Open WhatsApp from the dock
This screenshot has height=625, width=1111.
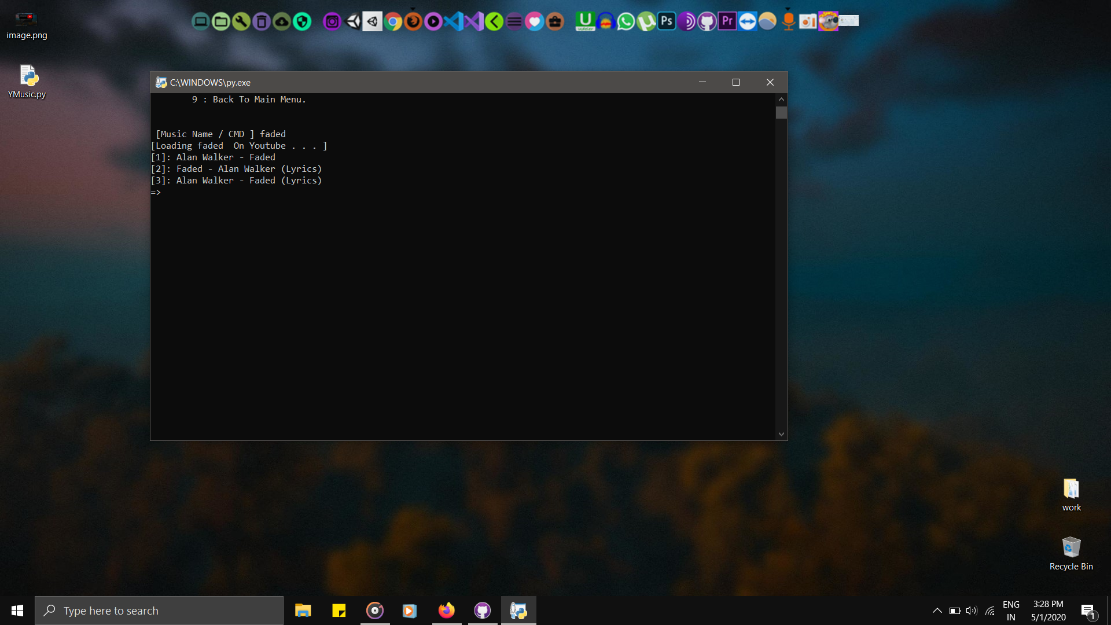(x=626, y=22)
